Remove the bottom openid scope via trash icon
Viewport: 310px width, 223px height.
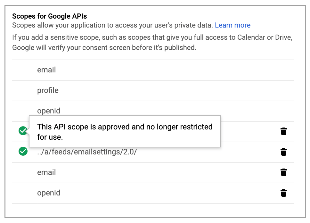coord(283,193)
